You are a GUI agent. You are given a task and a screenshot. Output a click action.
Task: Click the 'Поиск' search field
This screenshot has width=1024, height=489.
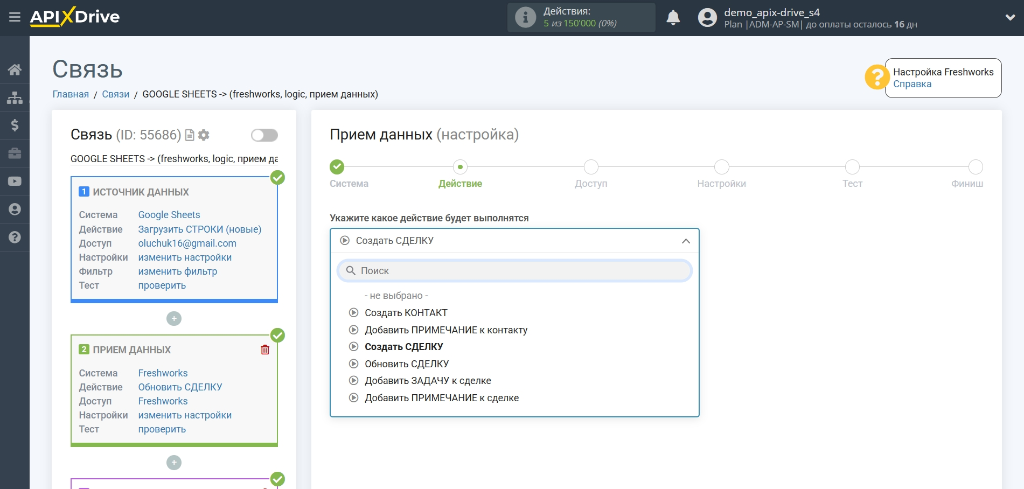(514, 271)
